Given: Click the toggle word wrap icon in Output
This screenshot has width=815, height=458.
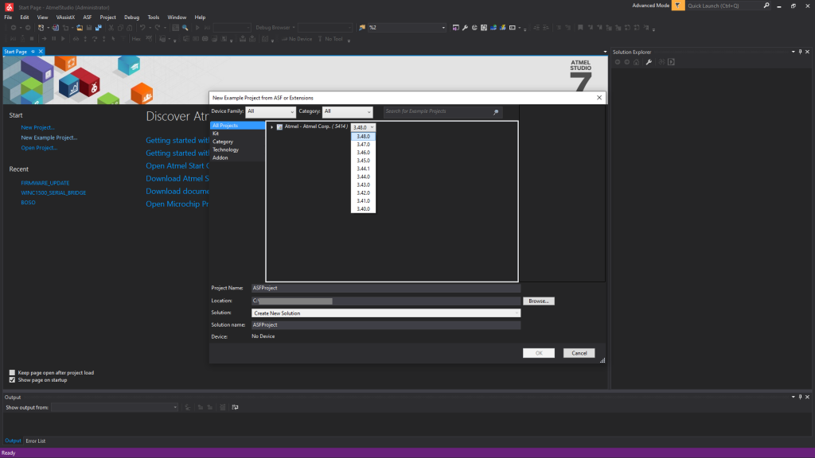Looking at the screenshot, I should coord(235,407).
